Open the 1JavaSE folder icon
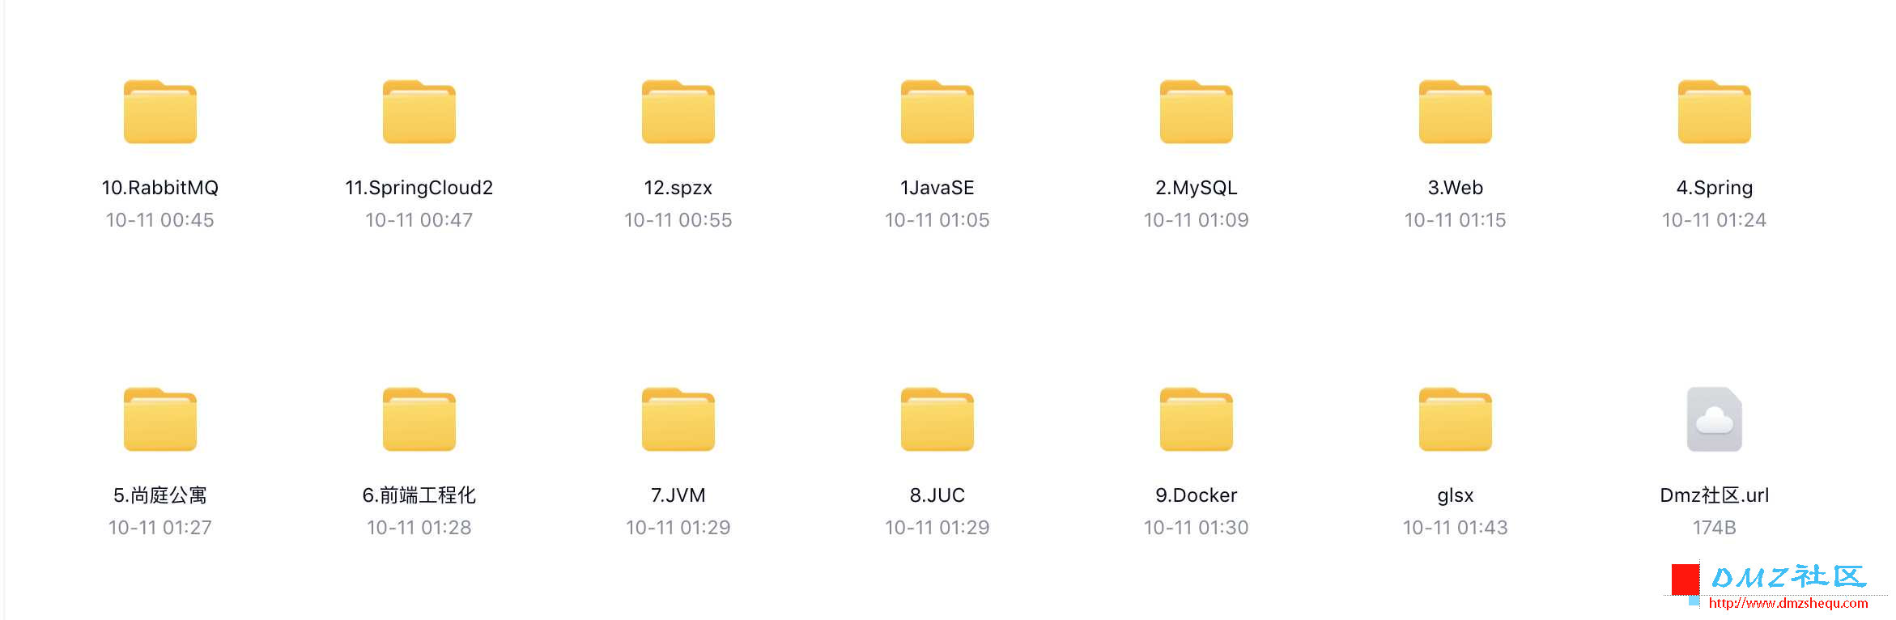The width and height of the screenshot is (1896, 620). click(x=937, y=112)
